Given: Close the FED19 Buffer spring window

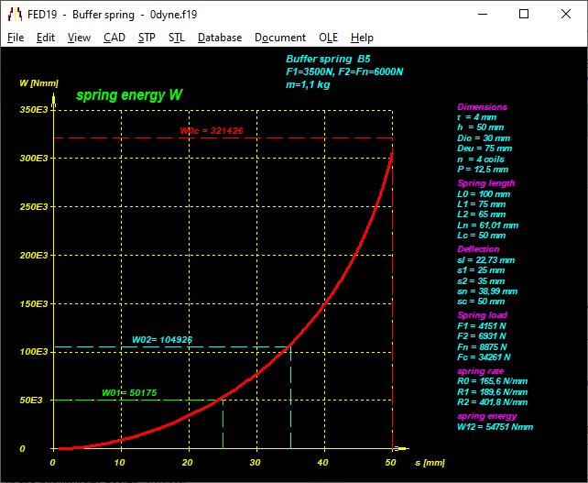Looking at the screenshot, I should click(566, 15).
